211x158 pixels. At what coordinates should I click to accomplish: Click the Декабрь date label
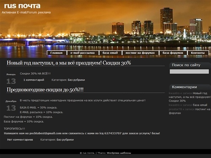coord(11,101)
